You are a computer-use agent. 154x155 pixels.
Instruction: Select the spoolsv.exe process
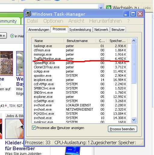click(x=80, y=76)
